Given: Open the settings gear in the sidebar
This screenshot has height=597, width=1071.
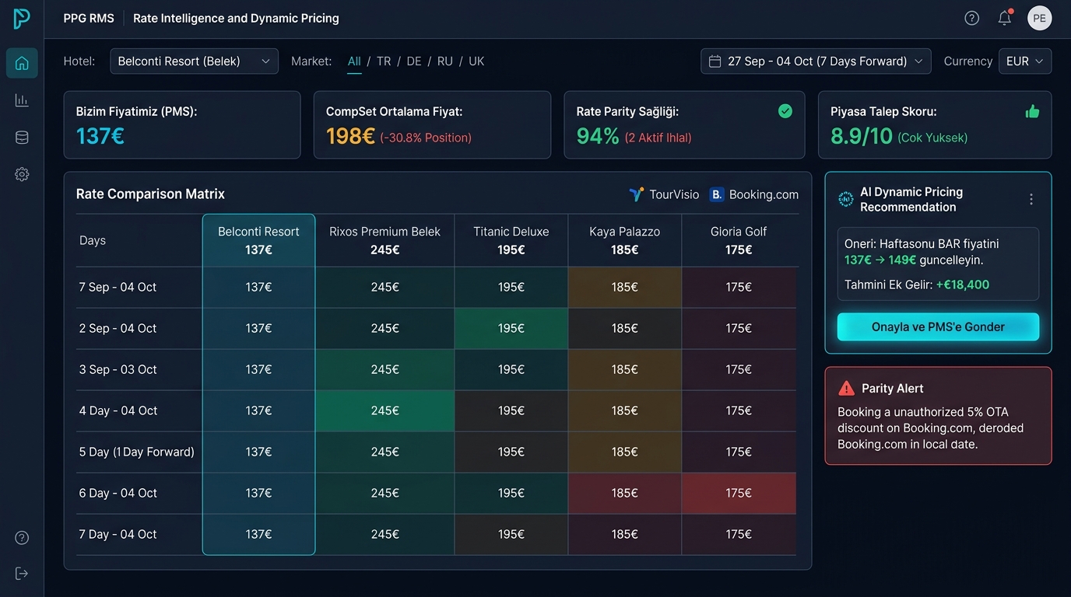Looking at the screenshot, I should point(22,174).
